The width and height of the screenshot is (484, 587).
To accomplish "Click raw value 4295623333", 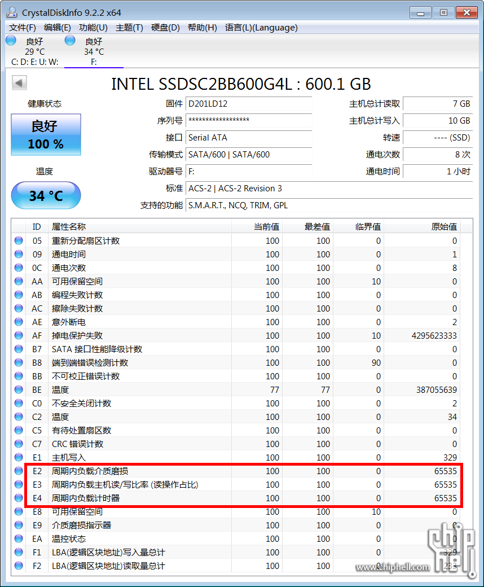I will pos(434,335).
